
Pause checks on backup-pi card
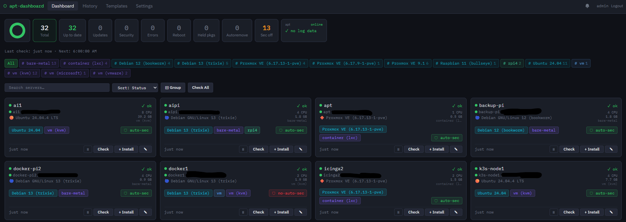click(x=554, y=149)
